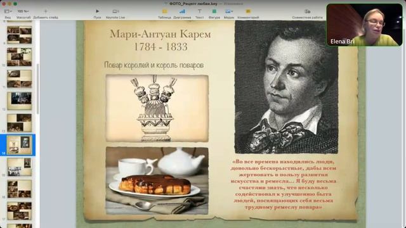Add a text box with the Текст icon

[x=199, y=11]
